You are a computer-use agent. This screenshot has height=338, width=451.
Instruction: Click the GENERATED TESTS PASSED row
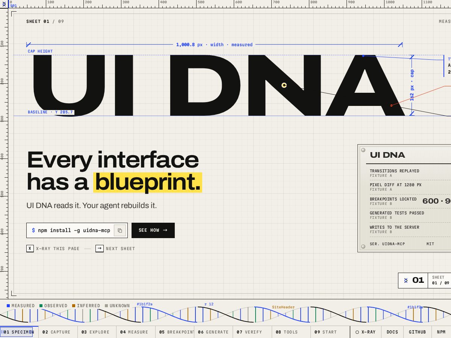[x=410, y=215]
